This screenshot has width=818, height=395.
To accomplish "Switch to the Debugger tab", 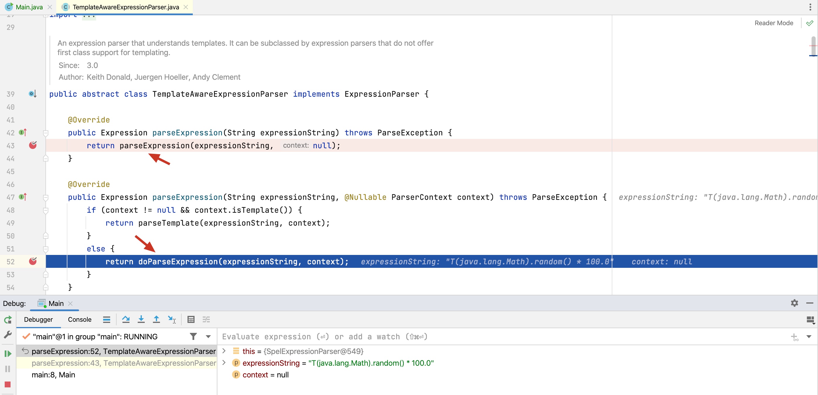I will 38,319.
